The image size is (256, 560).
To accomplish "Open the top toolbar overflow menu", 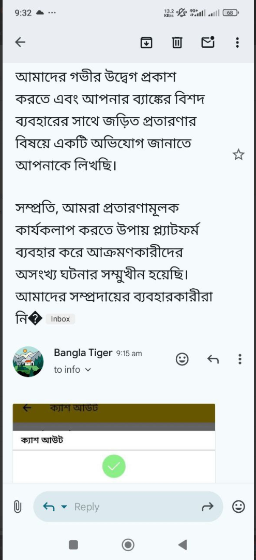I will coord(237,43).
